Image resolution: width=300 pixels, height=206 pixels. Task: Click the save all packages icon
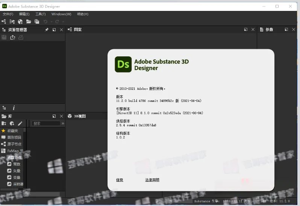(x=37, y=21)
